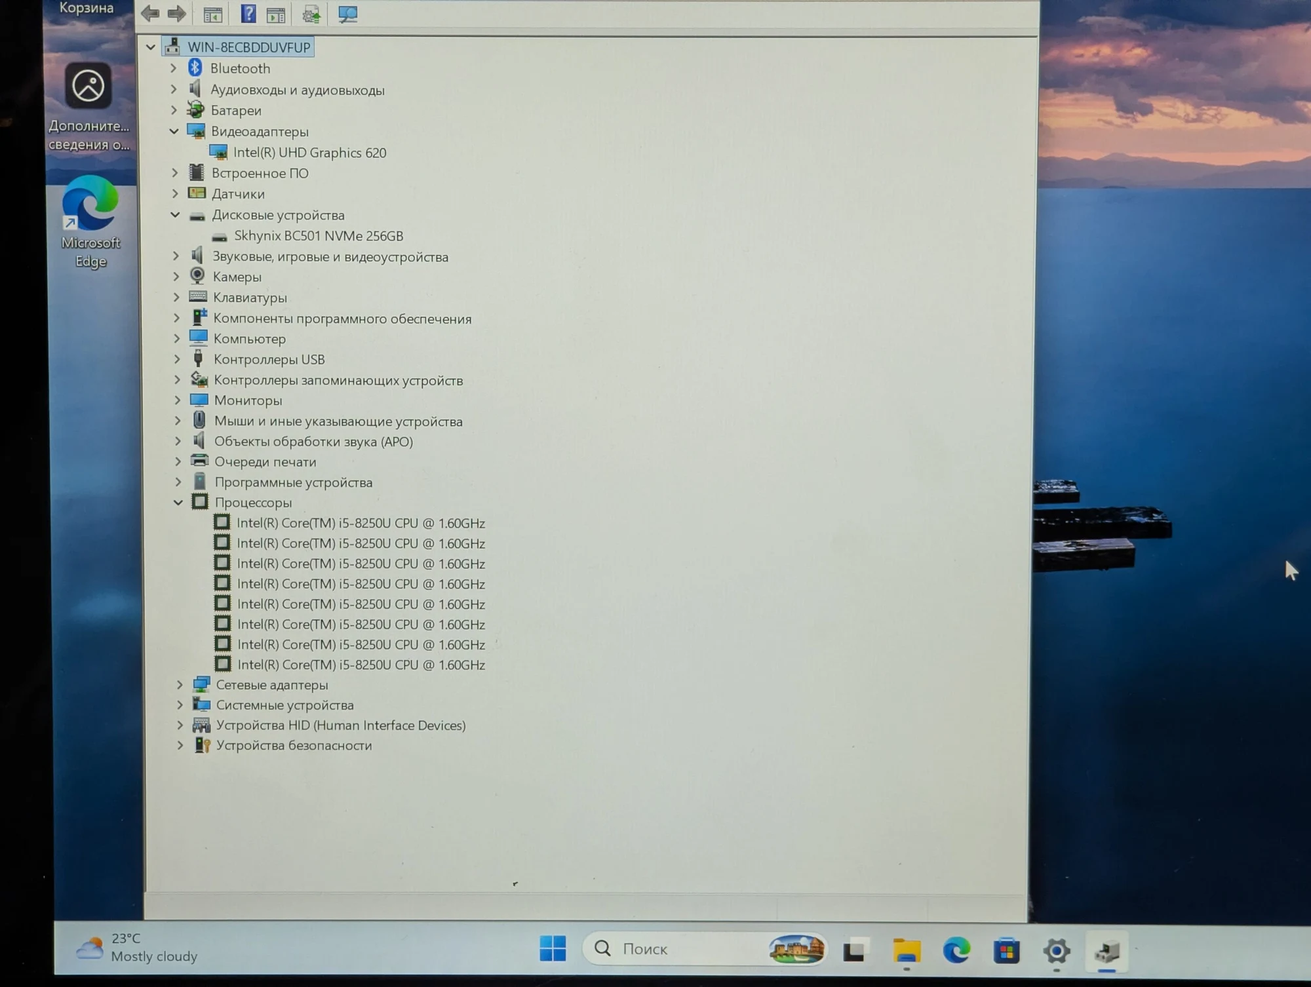Click the Bluetooth category icon
The width and height of the screenshot is (1311, 987).
tap(195, 68)
